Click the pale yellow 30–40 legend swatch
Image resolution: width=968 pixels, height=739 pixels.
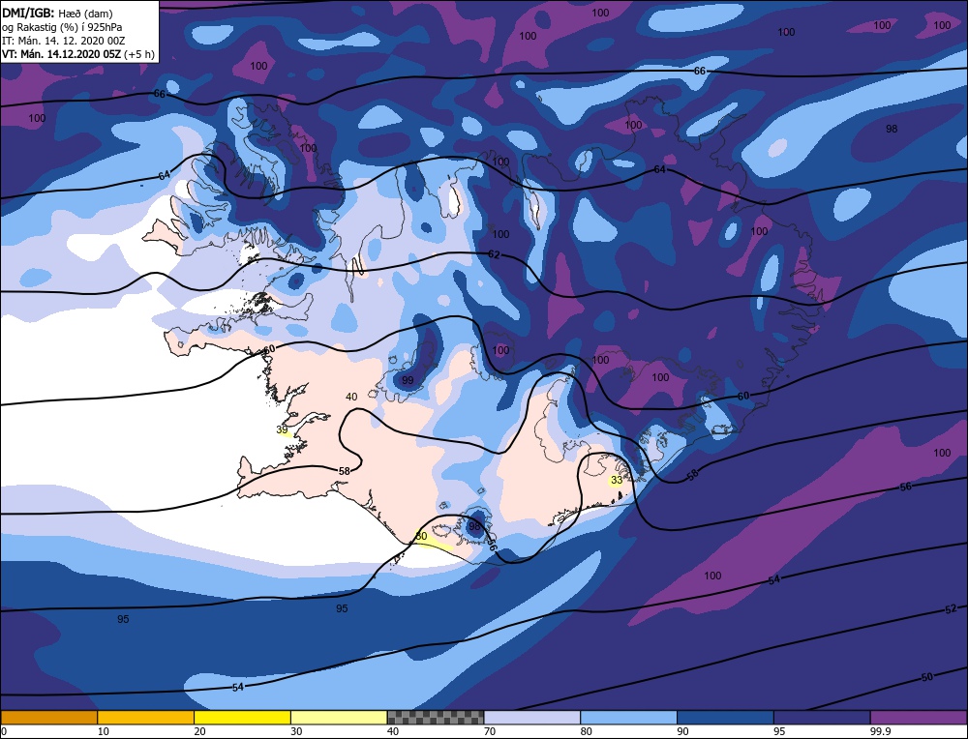(x=339, y=717)
